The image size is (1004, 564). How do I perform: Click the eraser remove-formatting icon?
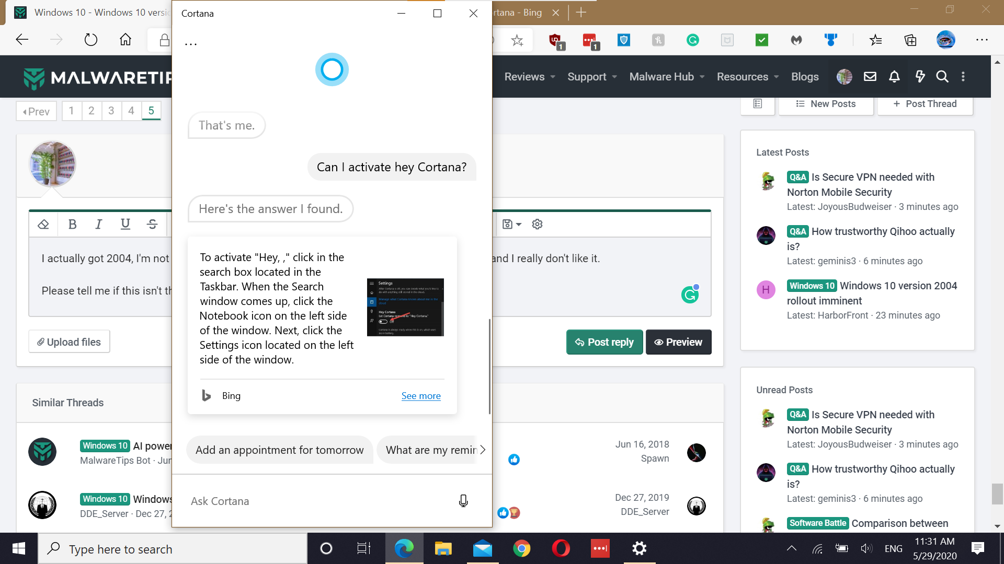point(43,224)
